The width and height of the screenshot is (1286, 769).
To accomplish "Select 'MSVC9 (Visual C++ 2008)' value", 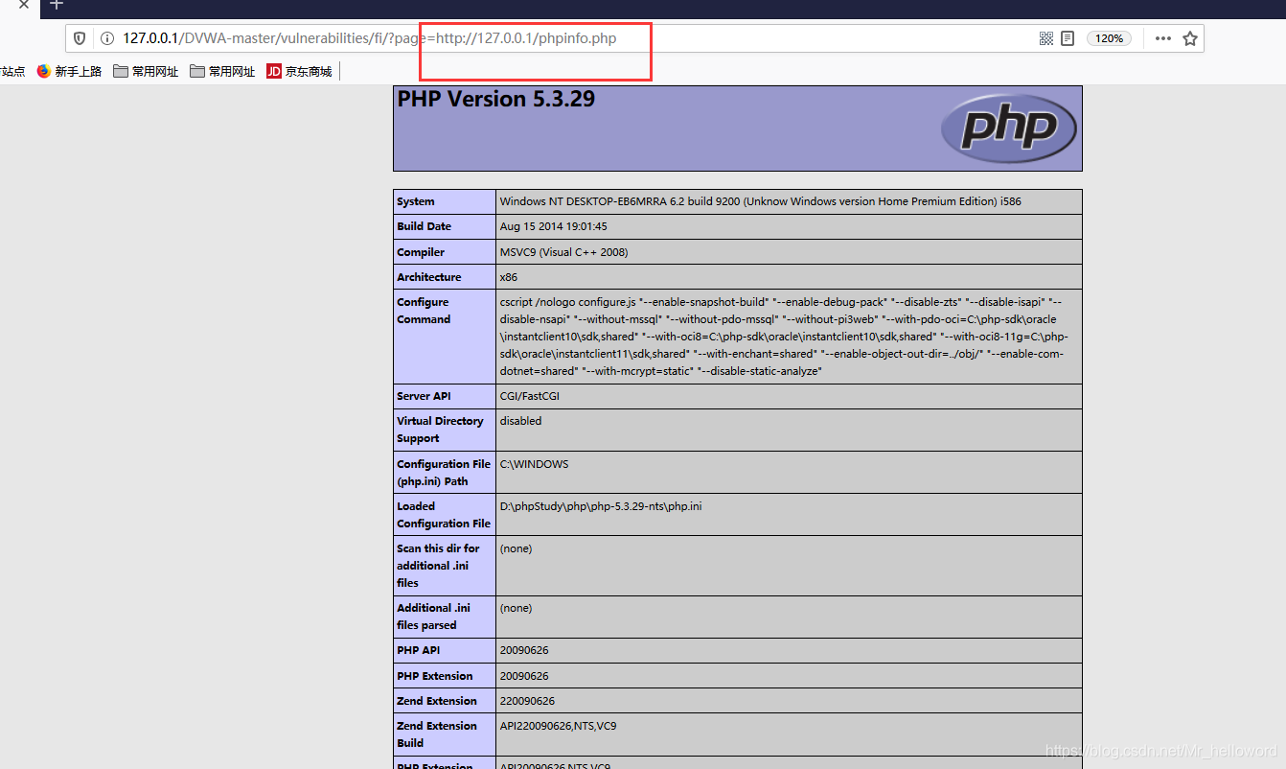I will click(x=563, y=252).
